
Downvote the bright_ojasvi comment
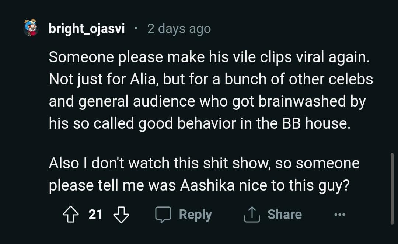[x=121, y=215]
